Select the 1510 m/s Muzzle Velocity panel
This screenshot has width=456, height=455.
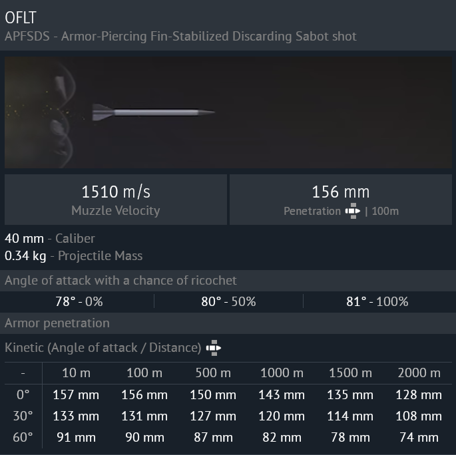click(x=116, y=200)
